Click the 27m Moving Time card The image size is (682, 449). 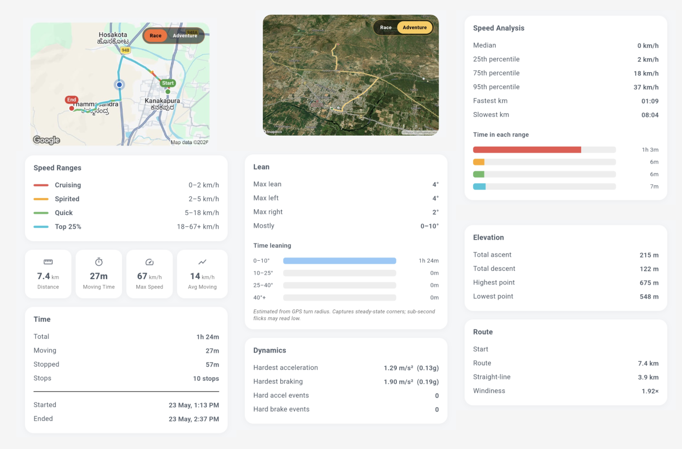click(x=99, y=274)
